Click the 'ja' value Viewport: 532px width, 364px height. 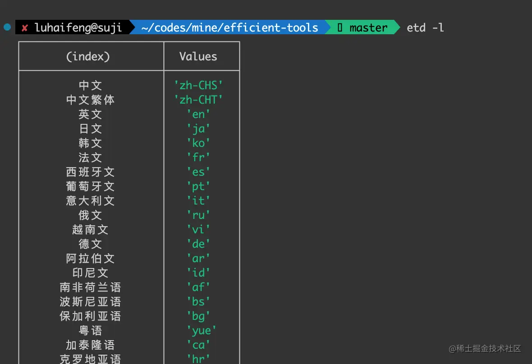coord(198,128)
